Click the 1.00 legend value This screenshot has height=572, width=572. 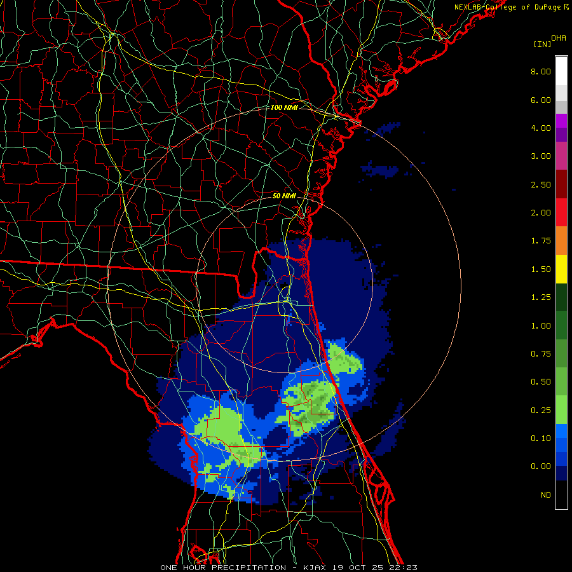(x=541, y=326)
